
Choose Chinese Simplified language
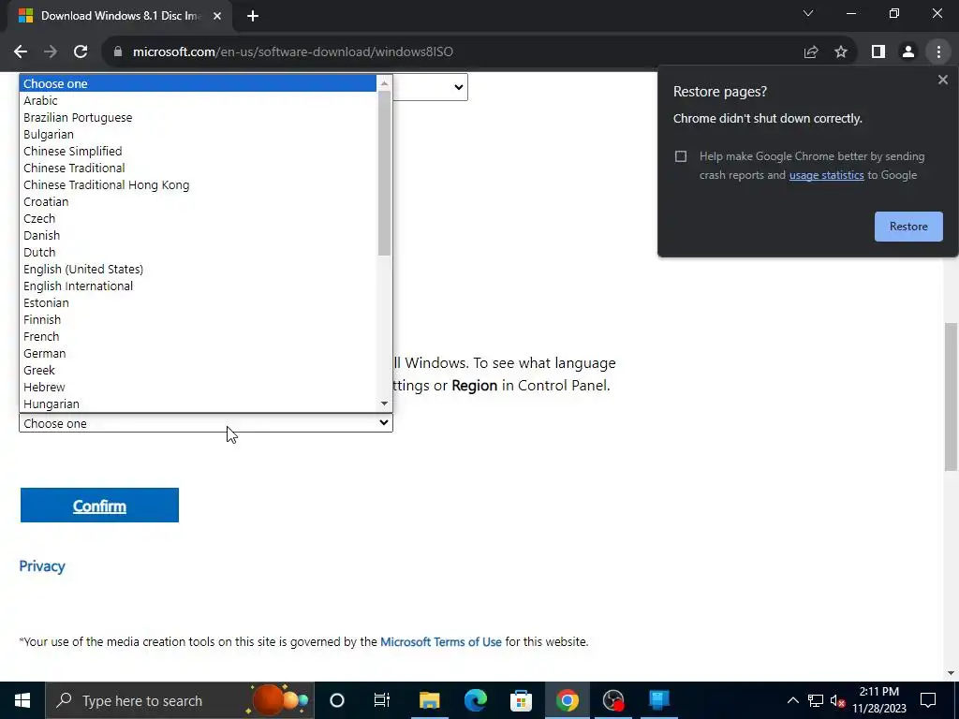(198, 151)
